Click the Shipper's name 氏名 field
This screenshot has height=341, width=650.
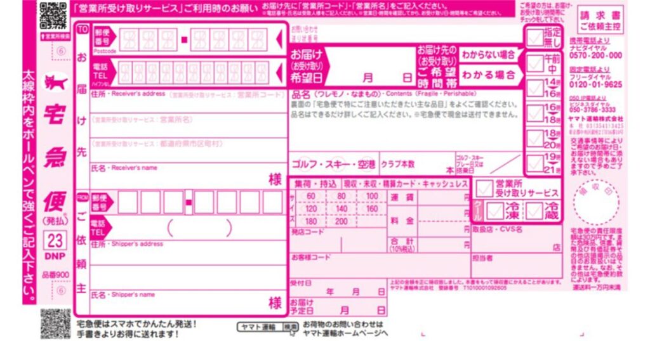(189, 301)
